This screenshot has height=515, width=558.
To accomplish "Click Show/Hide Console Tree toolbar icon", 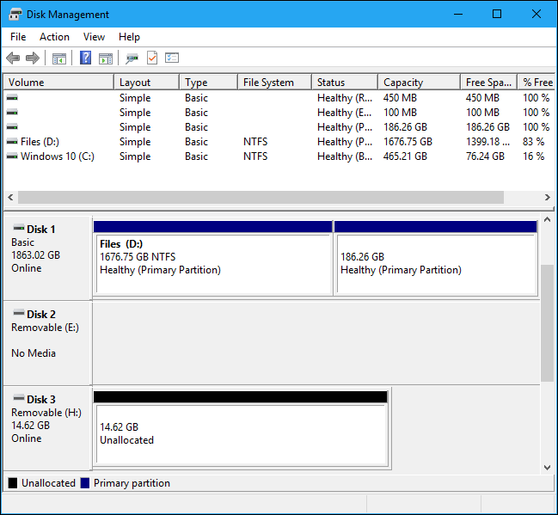I will [59, 58].
